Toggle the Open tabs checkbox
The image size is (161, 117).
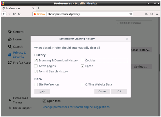(44, 101)
